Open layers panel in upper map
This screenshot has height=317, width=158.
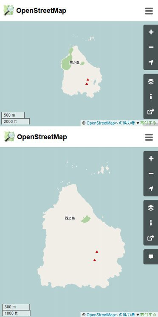(x=151, y=81)
